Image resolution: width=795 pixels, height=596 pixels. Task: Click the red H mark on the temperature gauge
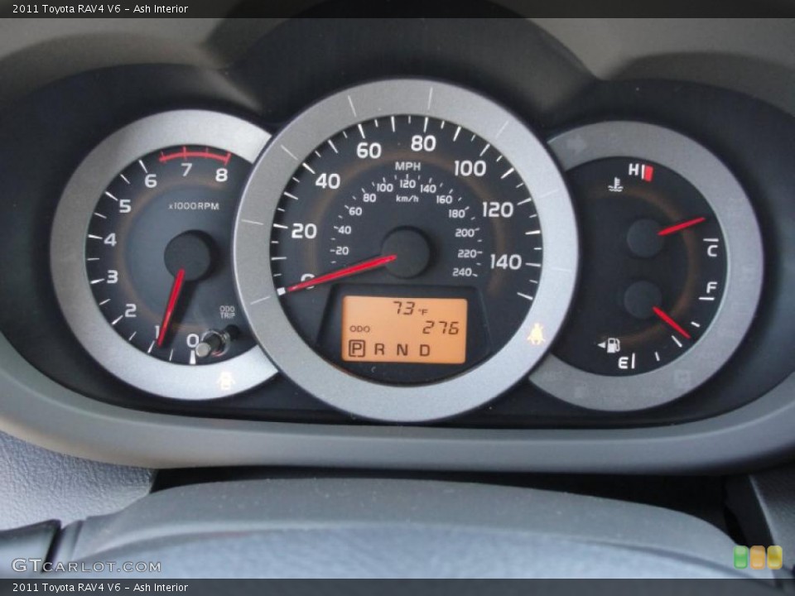pos(640,171)
